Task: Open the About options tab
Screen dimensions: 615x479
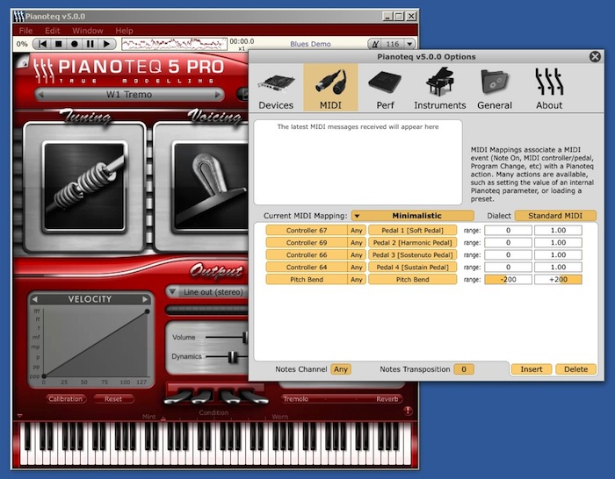Action: tap(549, 89)
